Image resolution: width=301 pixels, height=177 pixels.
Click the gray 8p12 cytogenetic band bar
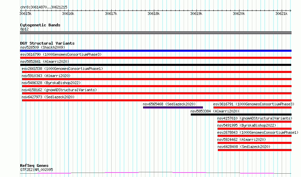[156, 33]
